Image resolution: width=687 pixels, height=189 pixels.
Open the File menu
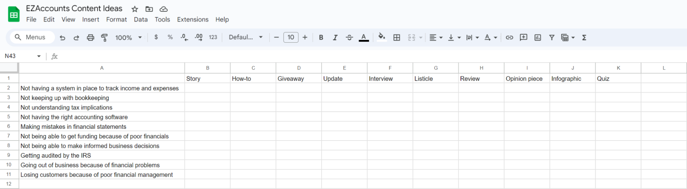(31, 20)
